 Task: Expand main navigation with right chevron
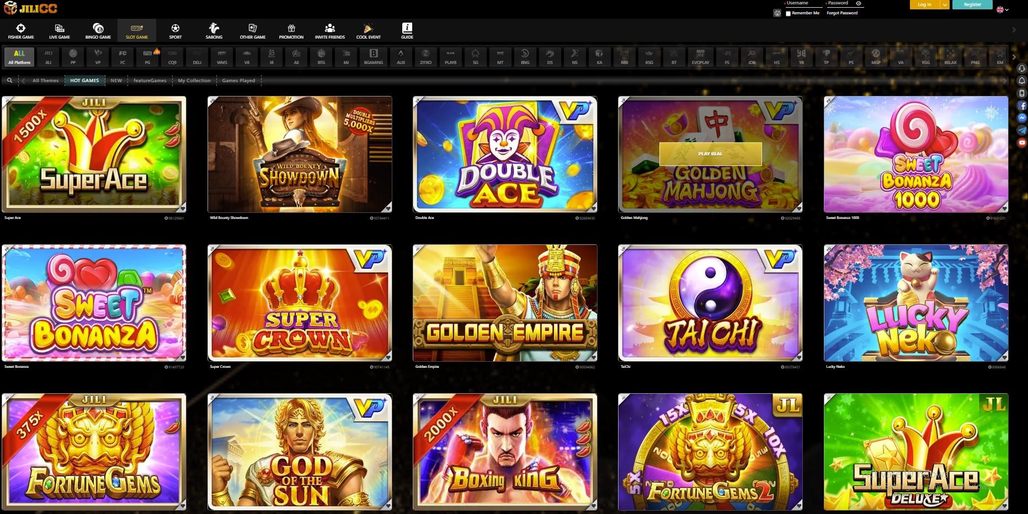click(x=1014, y=30)
